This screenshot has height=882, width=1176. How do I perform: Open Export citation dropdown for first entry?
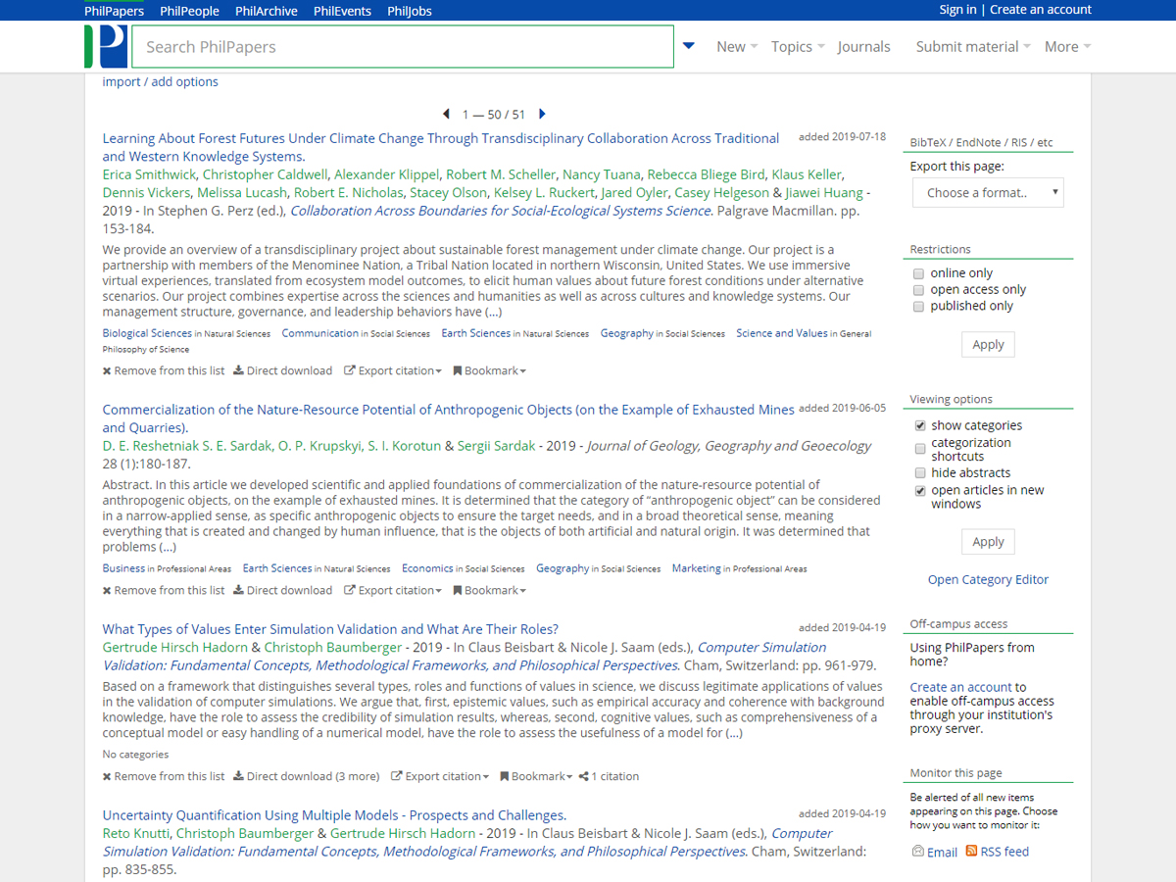point(392,370)
